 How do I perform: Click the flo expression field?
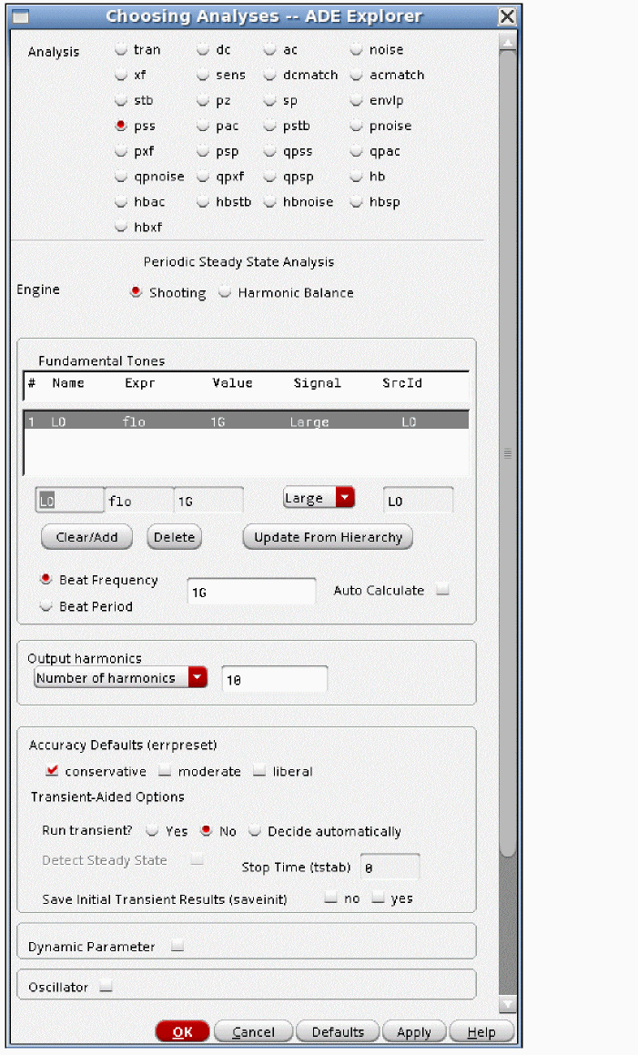pos(139,501)
